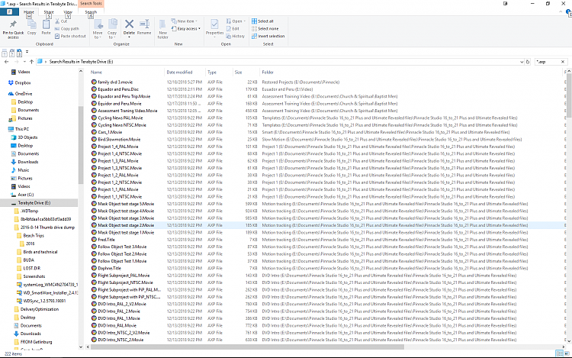Click Select all in the ribbon
Screen dimensions: 572x358
pyautogui.click(x=262, y=21)
